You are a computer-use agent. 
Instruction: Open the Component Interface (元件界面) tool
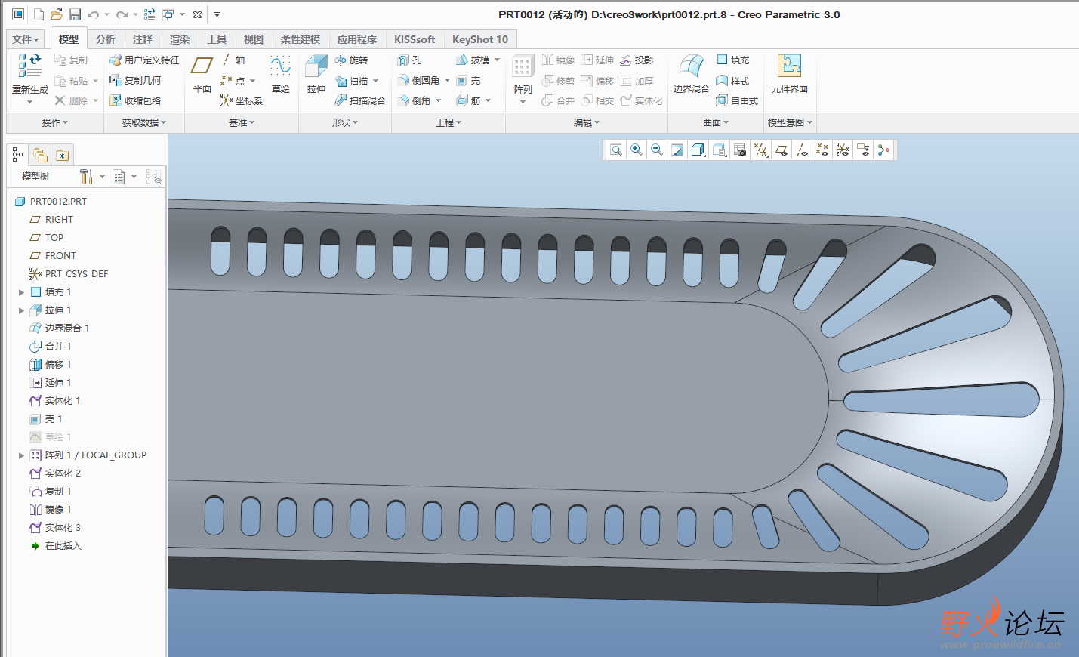(790, 75)
